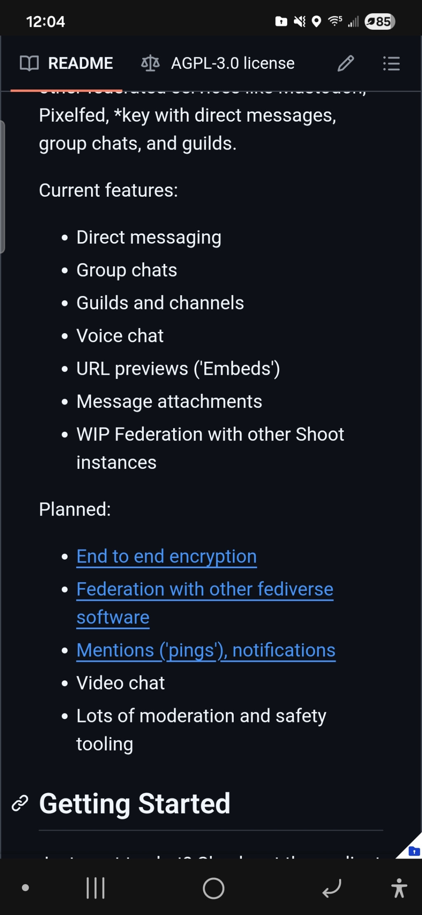
Task: Tap the muted sound status icon
Action: point(300,21)
